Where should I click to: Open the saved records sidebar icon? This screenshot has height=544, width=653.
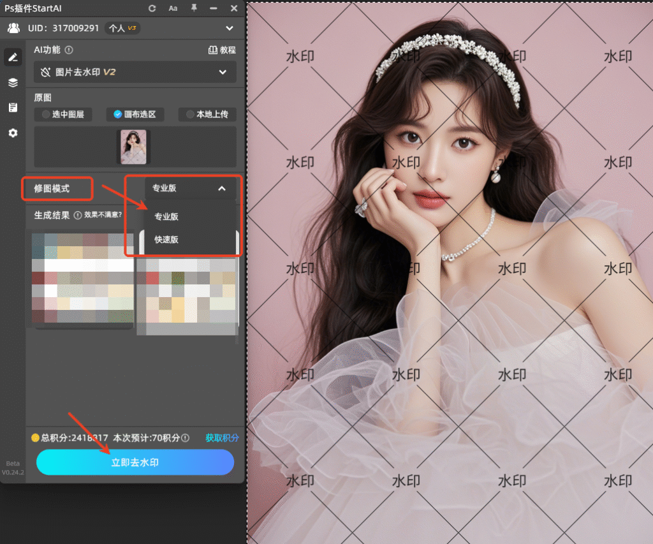tap(13, 108)
